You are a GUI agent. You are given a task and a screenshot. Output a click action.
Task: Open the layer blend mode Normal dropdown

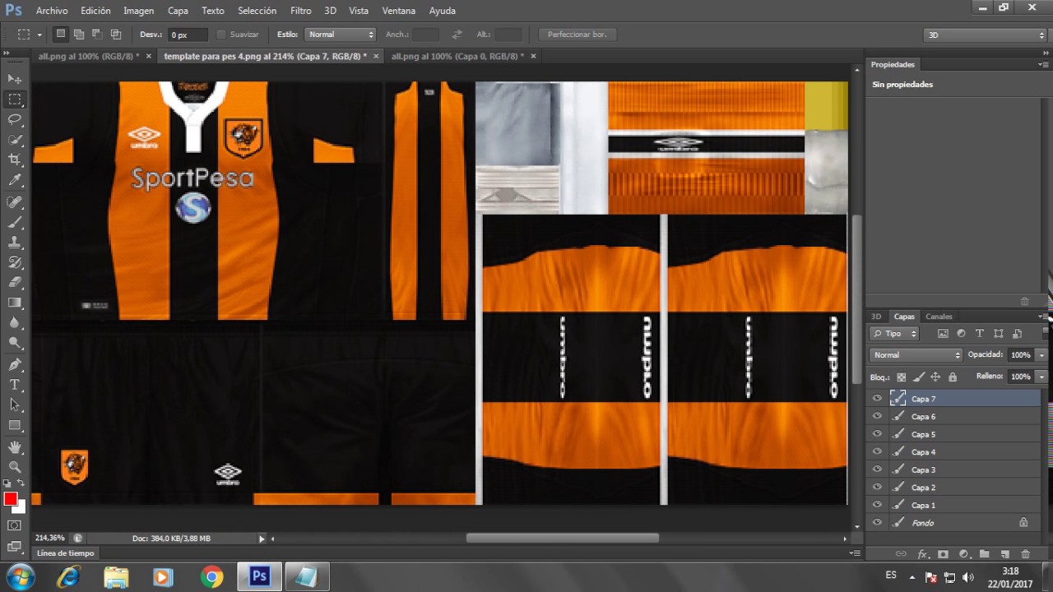(916, 355)
